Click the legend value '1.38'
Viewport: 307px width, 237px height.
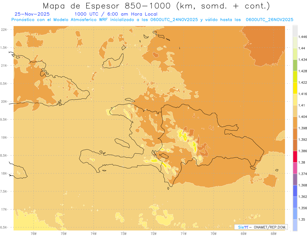[x=302, y=162]
